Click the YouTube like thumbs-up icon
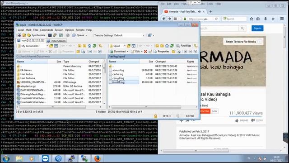Viewport: 289px width, 163px height. tap(237, 120)
